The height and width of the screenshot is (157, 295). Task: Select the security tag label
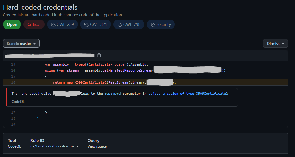161,24
